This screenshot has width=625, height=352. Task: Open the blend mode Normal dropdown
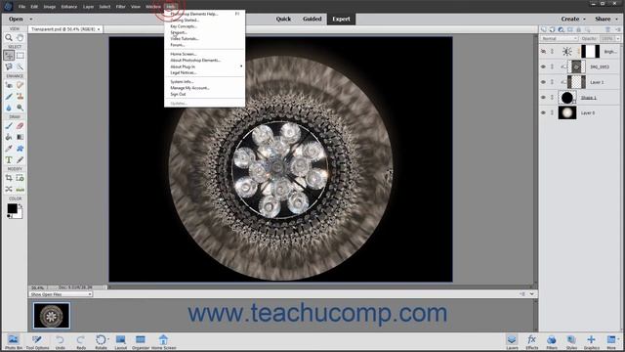[x=559, y=39]
